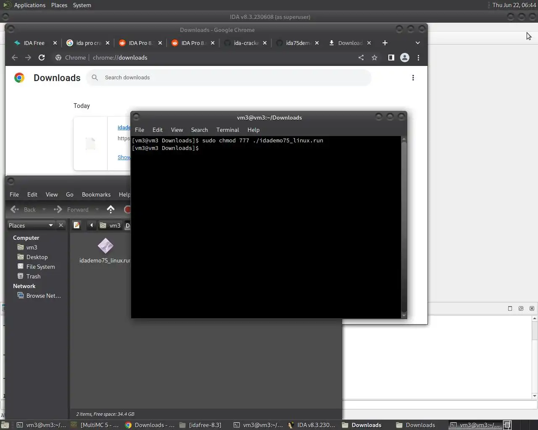Open terminal File menu
Screen dimensions: 538x430
point(140,130)
